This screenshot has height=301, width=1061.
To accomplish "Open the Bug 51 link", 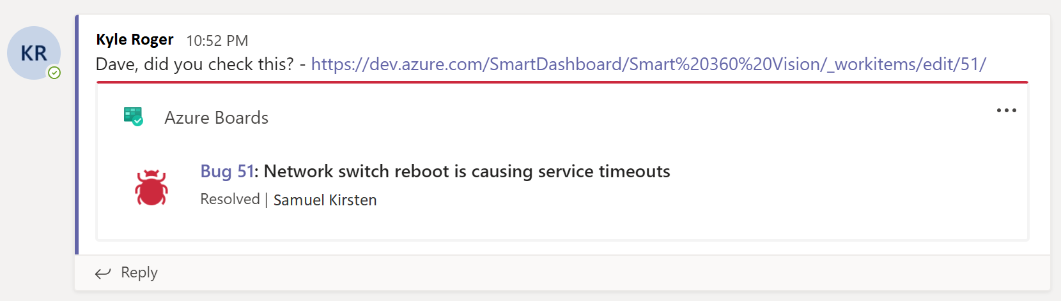I will (227, 172).
